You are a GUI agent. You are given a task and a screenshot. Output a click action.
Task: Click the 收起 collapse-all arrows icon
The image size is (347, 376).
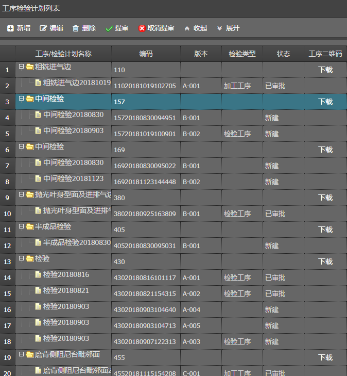[187, 28]
